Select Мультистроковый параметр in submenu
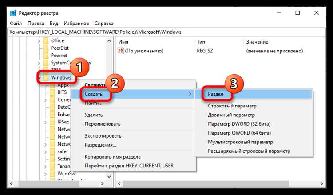Screen dimensions: 333x195 pyautogui.click(x=254, y=142)
